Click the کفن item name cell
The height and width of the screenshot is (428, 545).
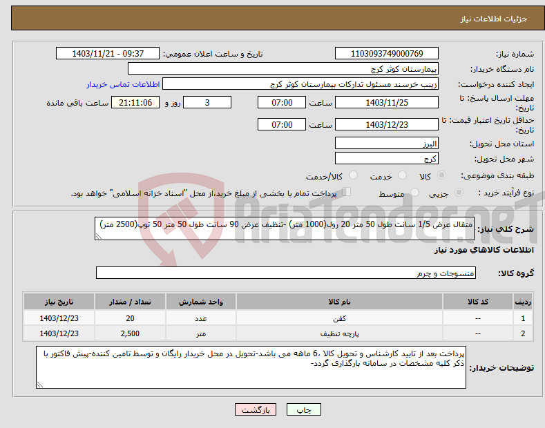[340, 318]
